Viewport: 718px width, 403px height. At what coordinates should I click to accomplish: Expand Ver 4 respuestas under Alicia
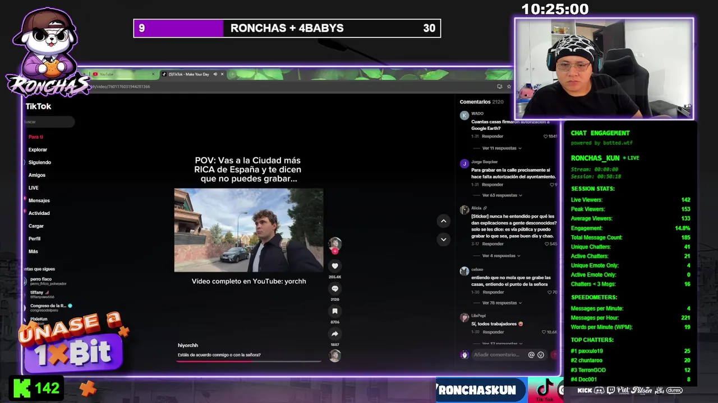click(x=500, y=256)
